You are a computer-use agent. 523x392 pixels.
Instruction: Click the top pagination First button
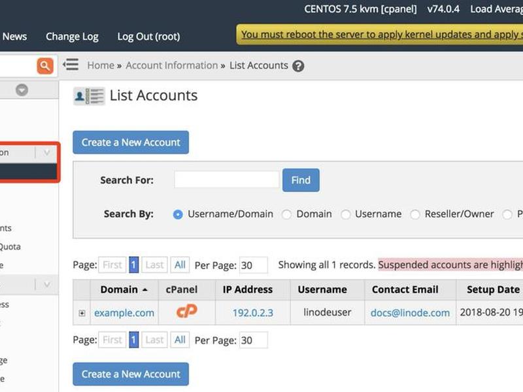tap(112, 265)
